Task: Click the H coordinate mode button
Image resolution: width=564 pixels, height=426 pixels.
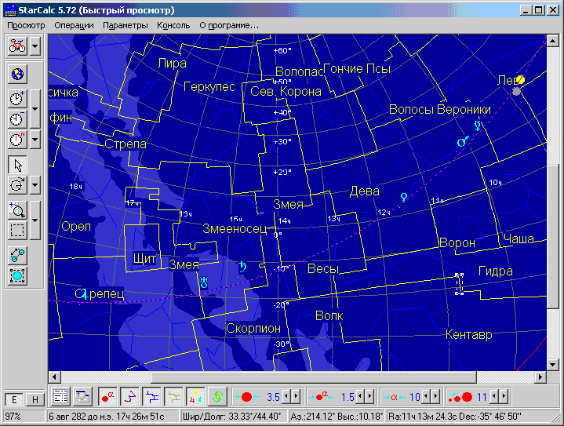Action: pyautogui.click(x=35, y=399)
